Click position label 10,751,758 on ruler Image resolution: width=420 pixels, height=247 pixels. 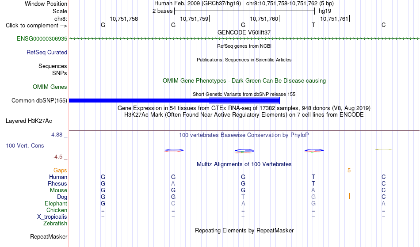(x=124, y=19)
